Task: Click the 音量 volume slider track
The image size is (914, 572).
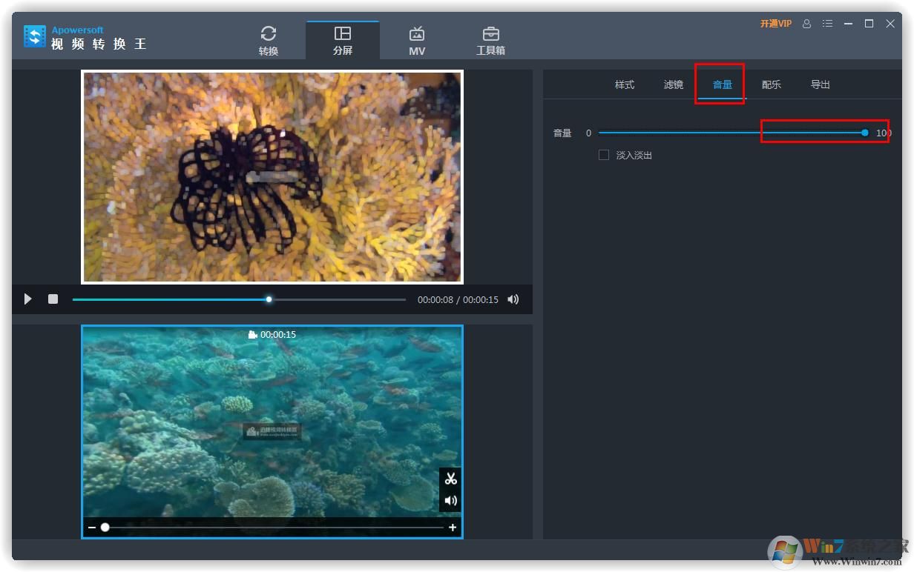Action: 731,133
